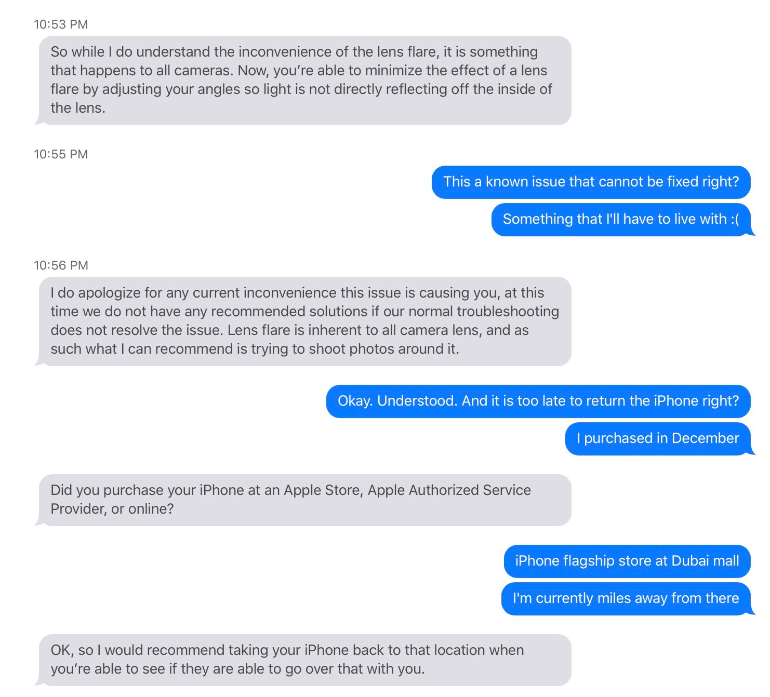Click the words "Apple Authorized Service" in the message
This screenshot has width=770, height=697.
(449, 490)
